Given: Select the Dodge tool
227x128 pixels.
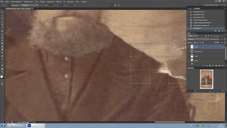Looking at the screenshot, I should pos(2,53).
